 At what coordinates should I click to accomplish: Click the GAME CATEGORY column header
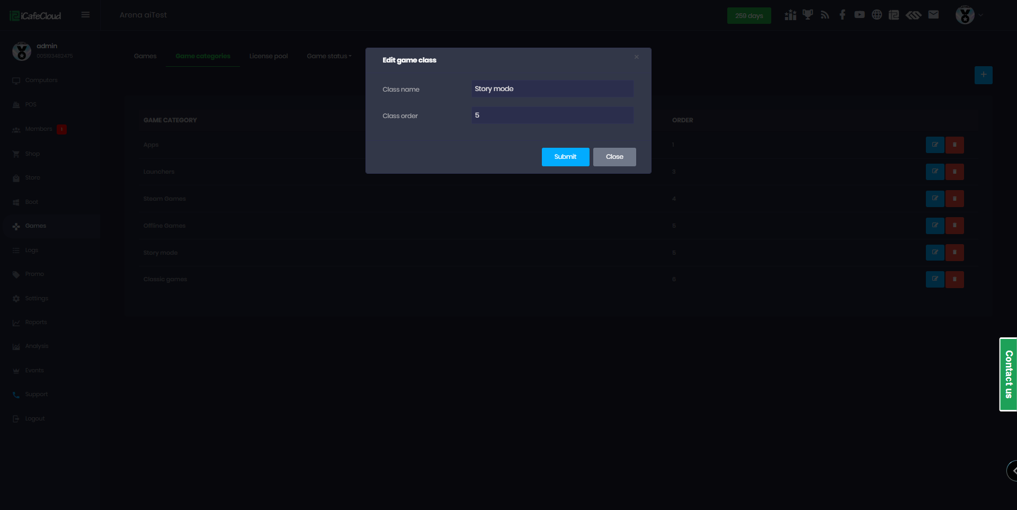170,120
